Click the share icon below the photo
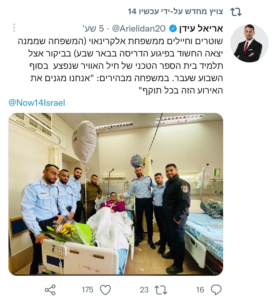 [50, 290]
